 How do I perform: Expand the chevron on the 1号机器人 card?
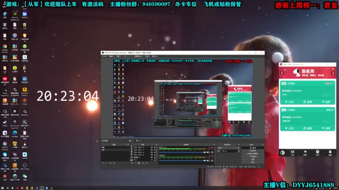(333, 83)
